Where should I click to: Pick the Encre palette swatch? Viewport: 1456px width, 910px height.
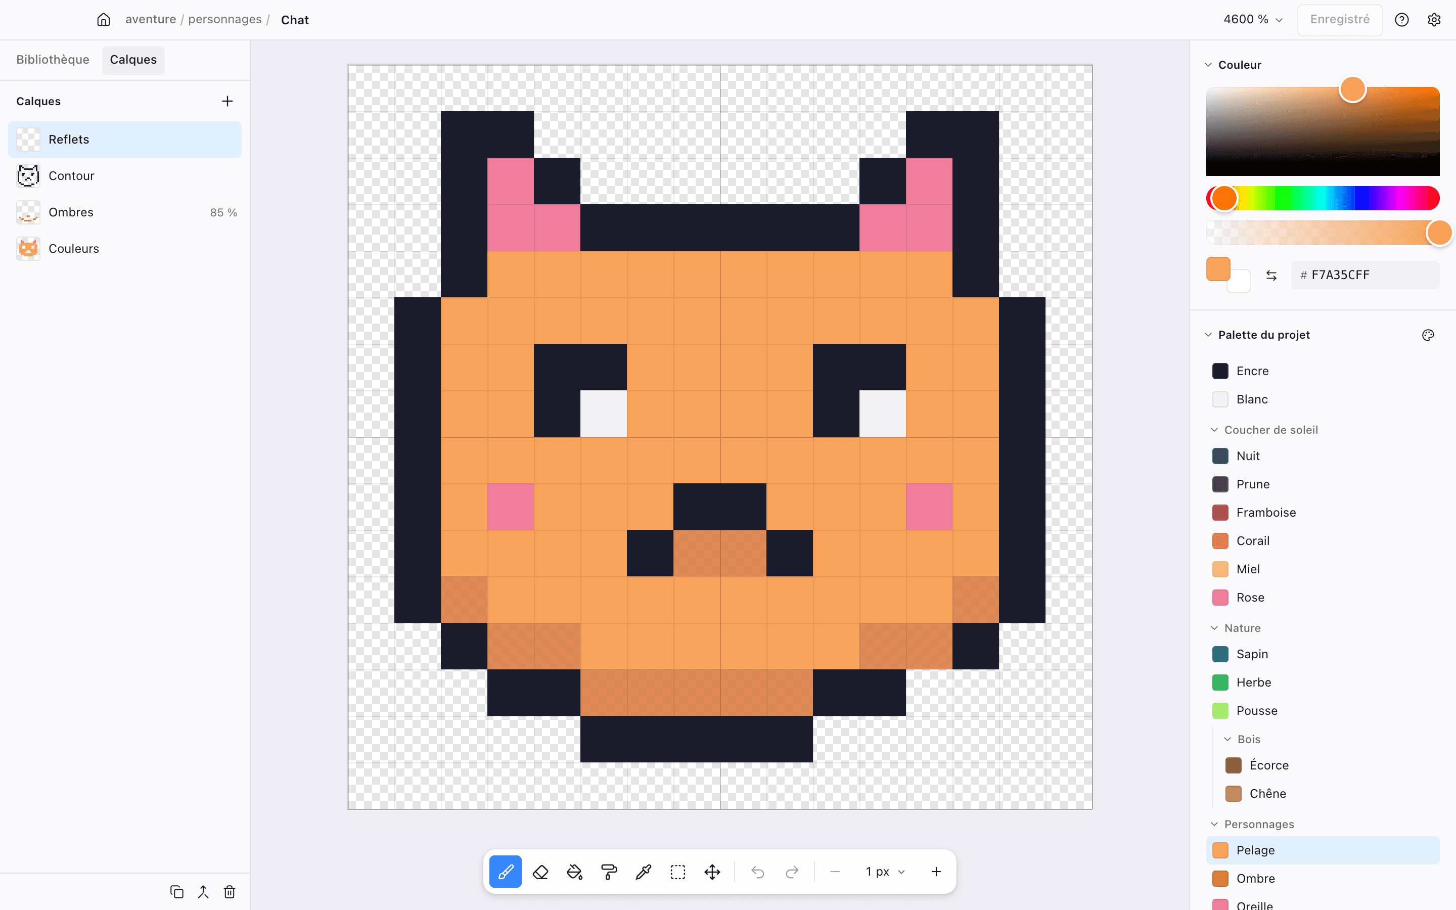(1220, 371)
